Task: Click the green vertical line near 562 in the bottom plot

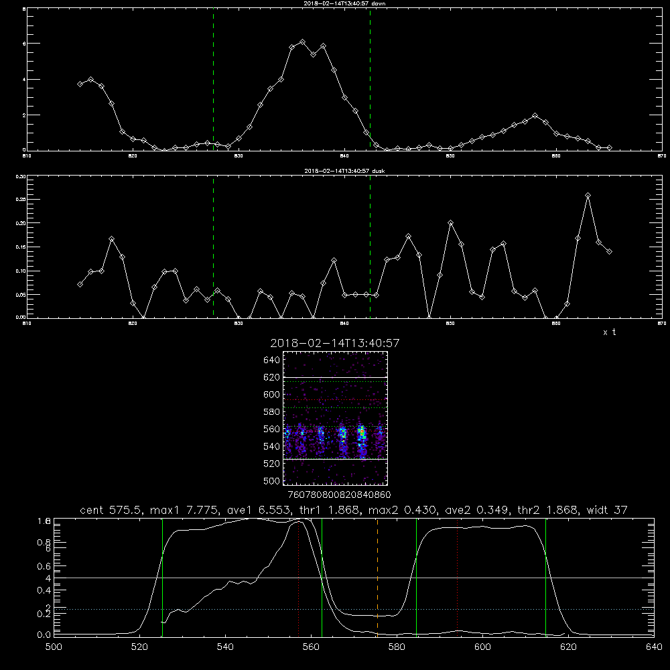Action: tap(322, 578)
